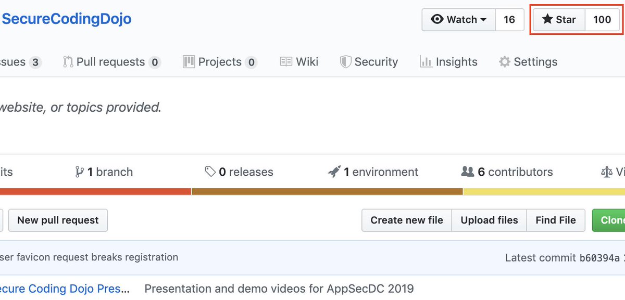Click the Pull requests count badge 0
Image resolution: width=625 pixels, height=300 pixels.
(155, 62)
